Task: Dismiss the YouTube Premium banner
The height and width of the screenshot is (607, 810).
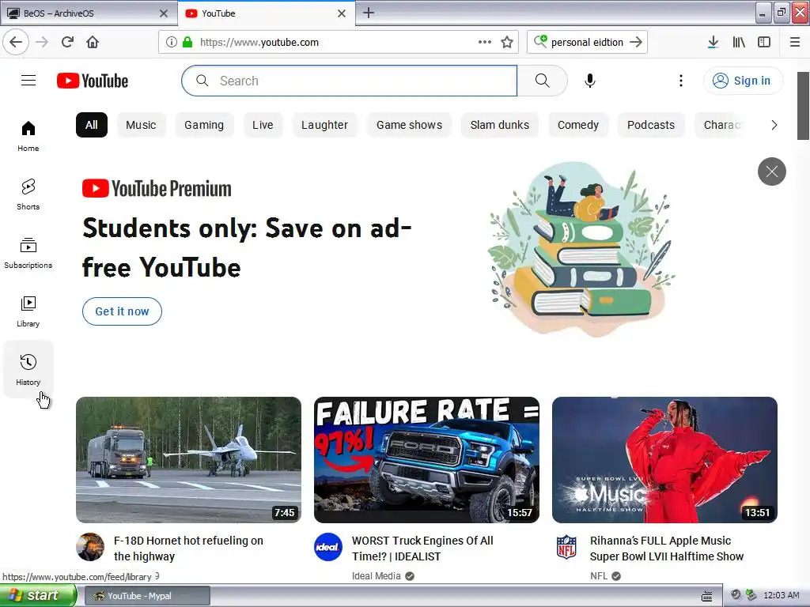Action: pyautogui.click(x=772, y=172)
